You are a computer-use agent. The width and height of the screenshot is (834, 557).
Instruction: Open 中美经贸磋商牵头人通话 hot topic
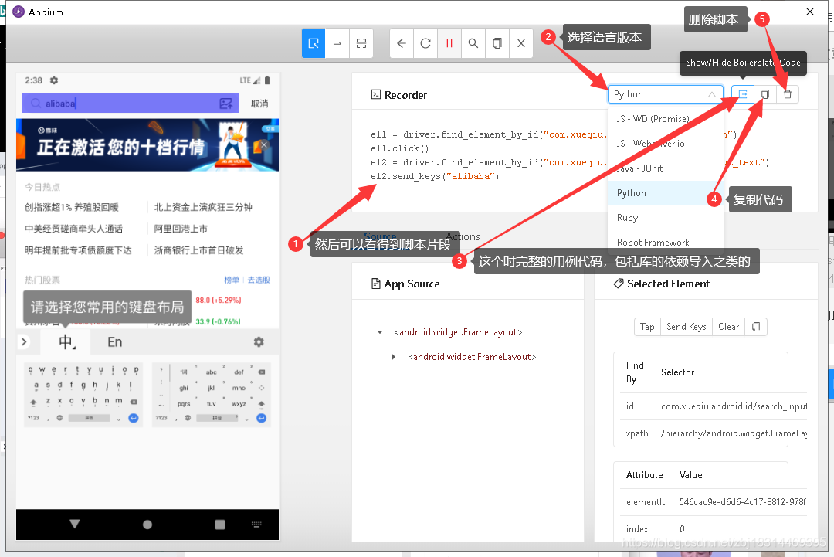(73, 228)
